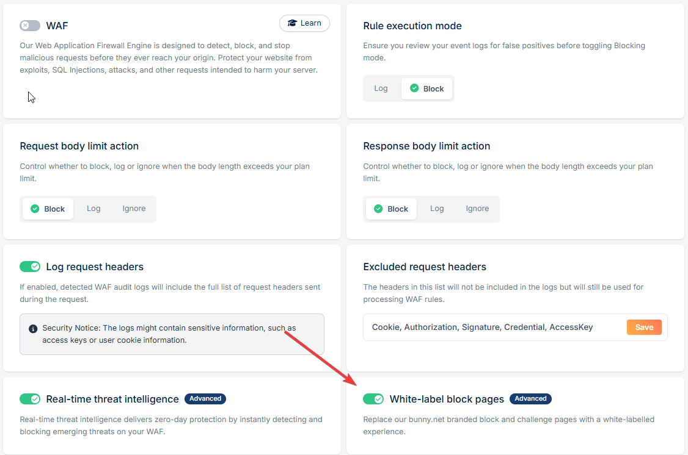This screenshot has height=455, width=688.
Task: Click Advanced badge beside White-label block pages
Action: click(x=530, y=398)
